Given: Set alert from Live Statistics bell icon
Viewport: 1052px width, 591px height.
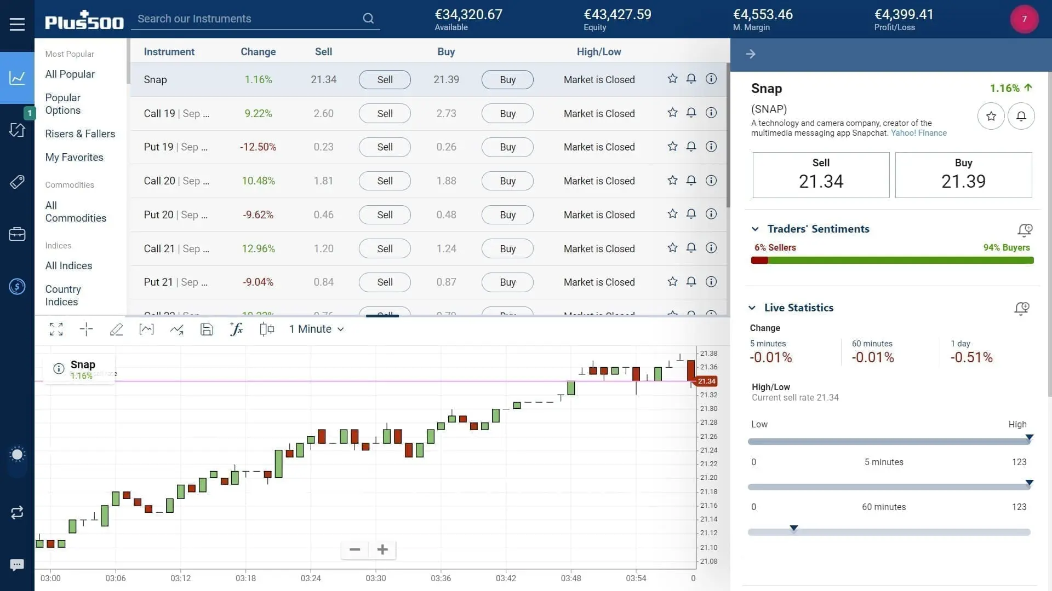Looking at the screenshot, I should coord(1022,308).
